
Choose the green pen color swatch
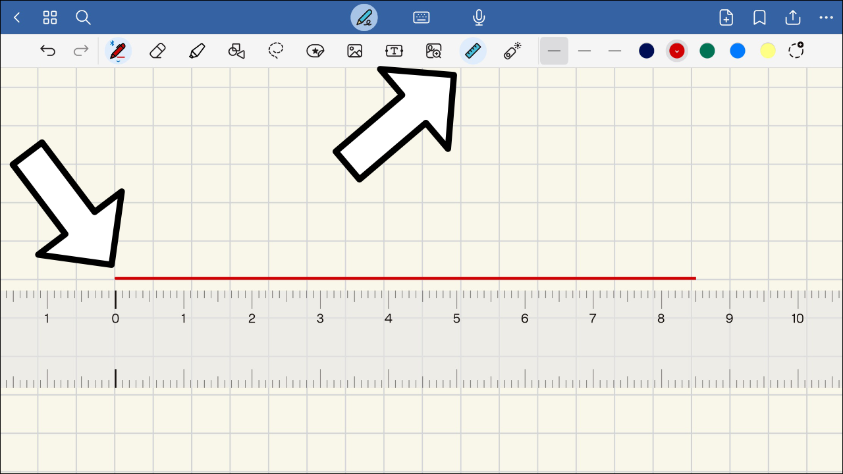(x=707, y=51)
